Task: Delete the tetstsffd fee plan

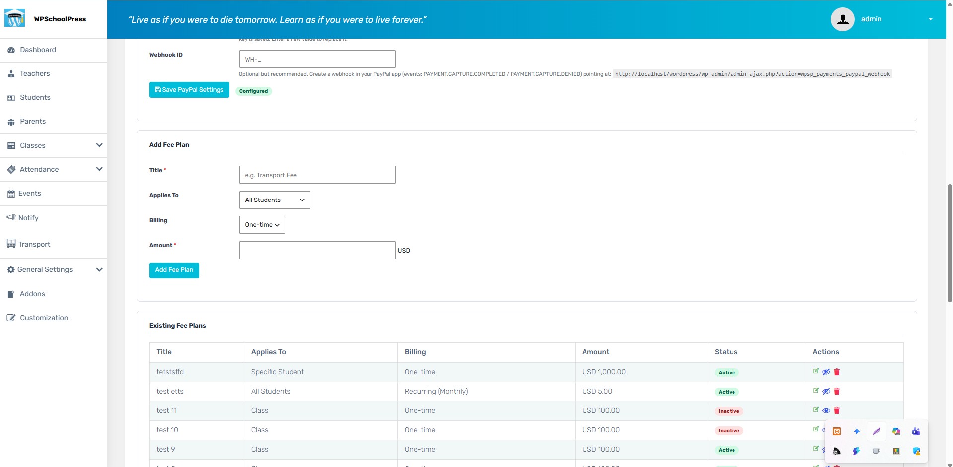Action: pos(837,372)
